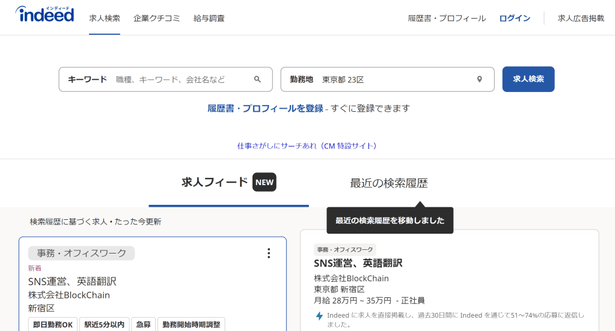Click the keyword search magnifier icon
Viewport: 615px width, 331px height.
[257, 79]
